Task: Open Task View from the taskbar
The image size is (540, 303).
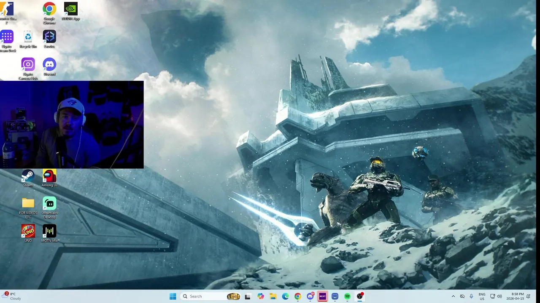Action: tap(248, 296)
